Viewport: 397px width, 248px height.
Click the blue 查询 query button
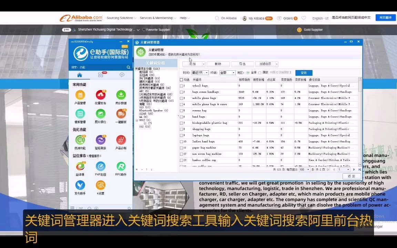[304, 73]
